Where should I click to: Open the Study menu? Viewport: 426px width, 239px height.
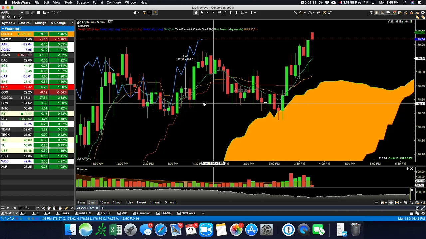pos(68,2)
